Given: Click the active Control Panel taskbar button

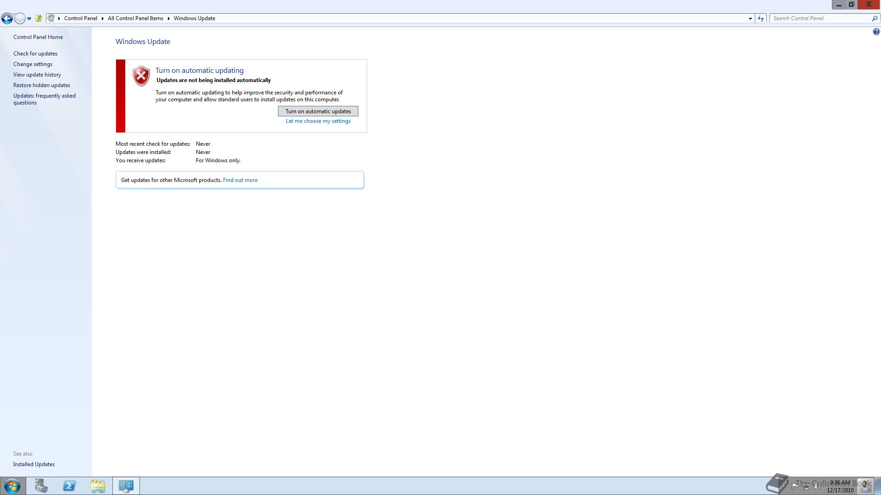Looking at the screenshot, I should pyautogui.click(x=126, y=486).
